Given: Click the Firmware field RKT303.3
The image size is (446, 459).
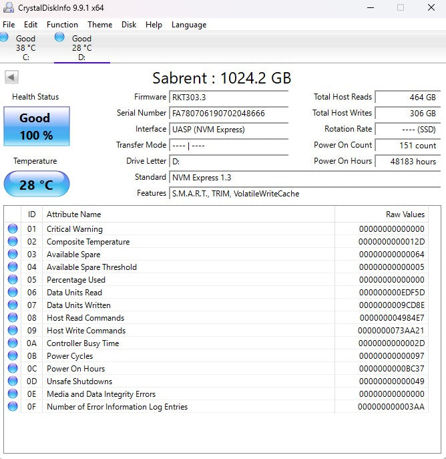Looking at the screenshot, I should 229,97.
